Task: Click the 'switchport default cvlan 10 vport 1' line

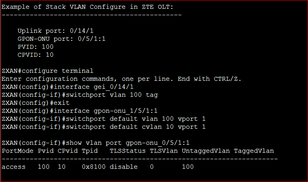Action: [103, 127]
